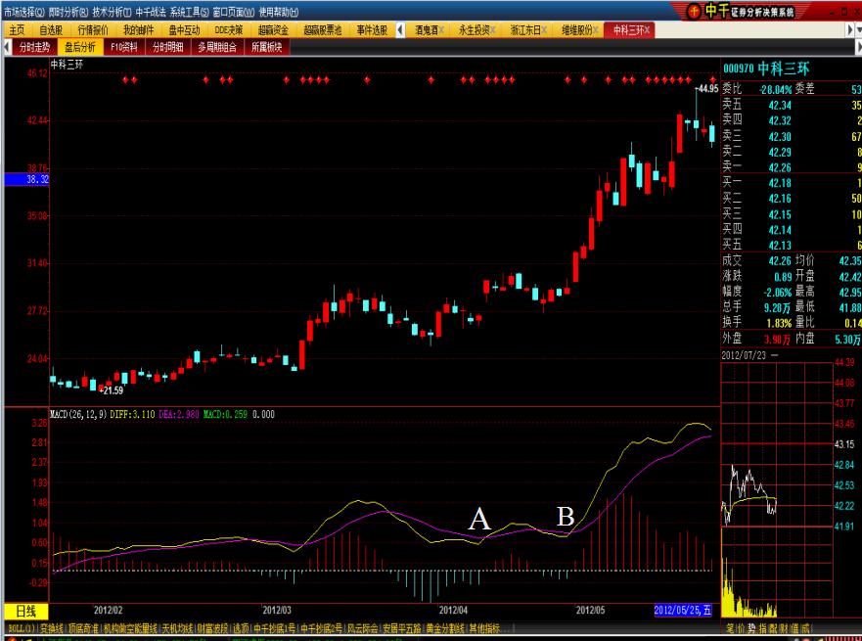Switch to the 分时走势 sub-tab
Image resolution: width=862 pixels, height=641 pixels.
pos(34,46)
